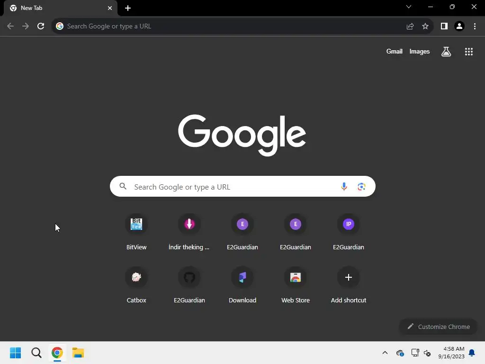The height and width of the screenshot is (364, 485).
Task: Go back with the back arrow
Action: 10,27
